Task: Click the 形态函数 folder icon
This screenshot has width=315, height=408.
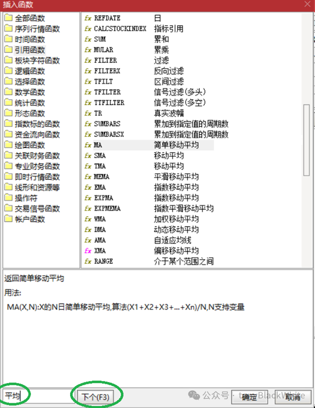Action: (9, 113)
